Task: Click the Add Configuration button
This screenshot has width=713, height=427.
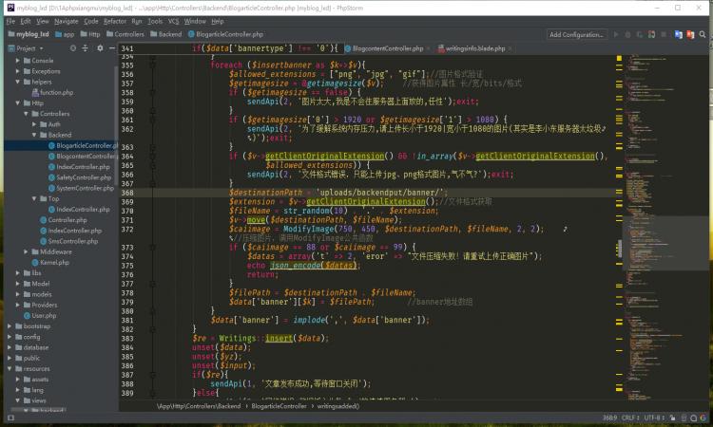Action: (576, 34)
